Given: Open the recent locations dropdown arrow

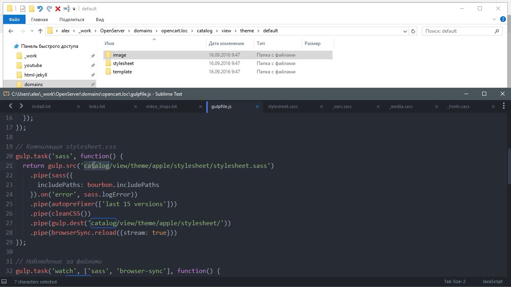Looking at the screenshot, I should tap(32, 31).
